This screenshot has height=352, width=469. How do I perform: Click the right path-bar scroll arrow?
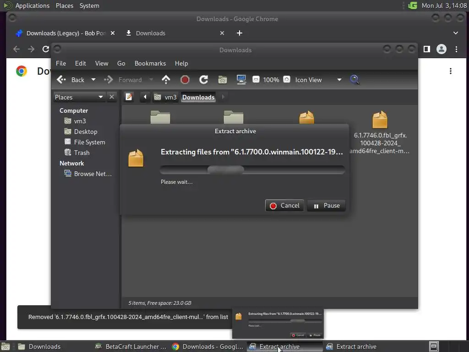(x=223, y=97)
